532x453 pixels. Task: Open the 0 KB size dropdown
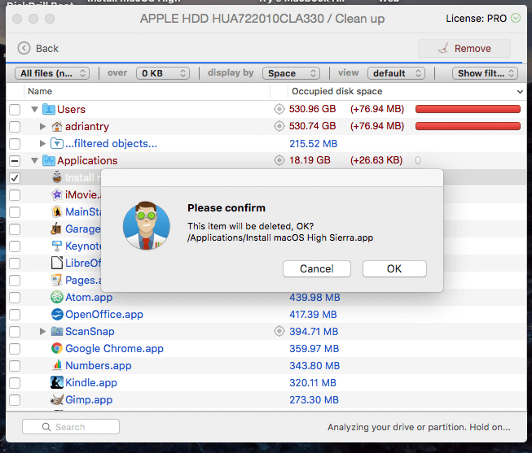(163, 73)
